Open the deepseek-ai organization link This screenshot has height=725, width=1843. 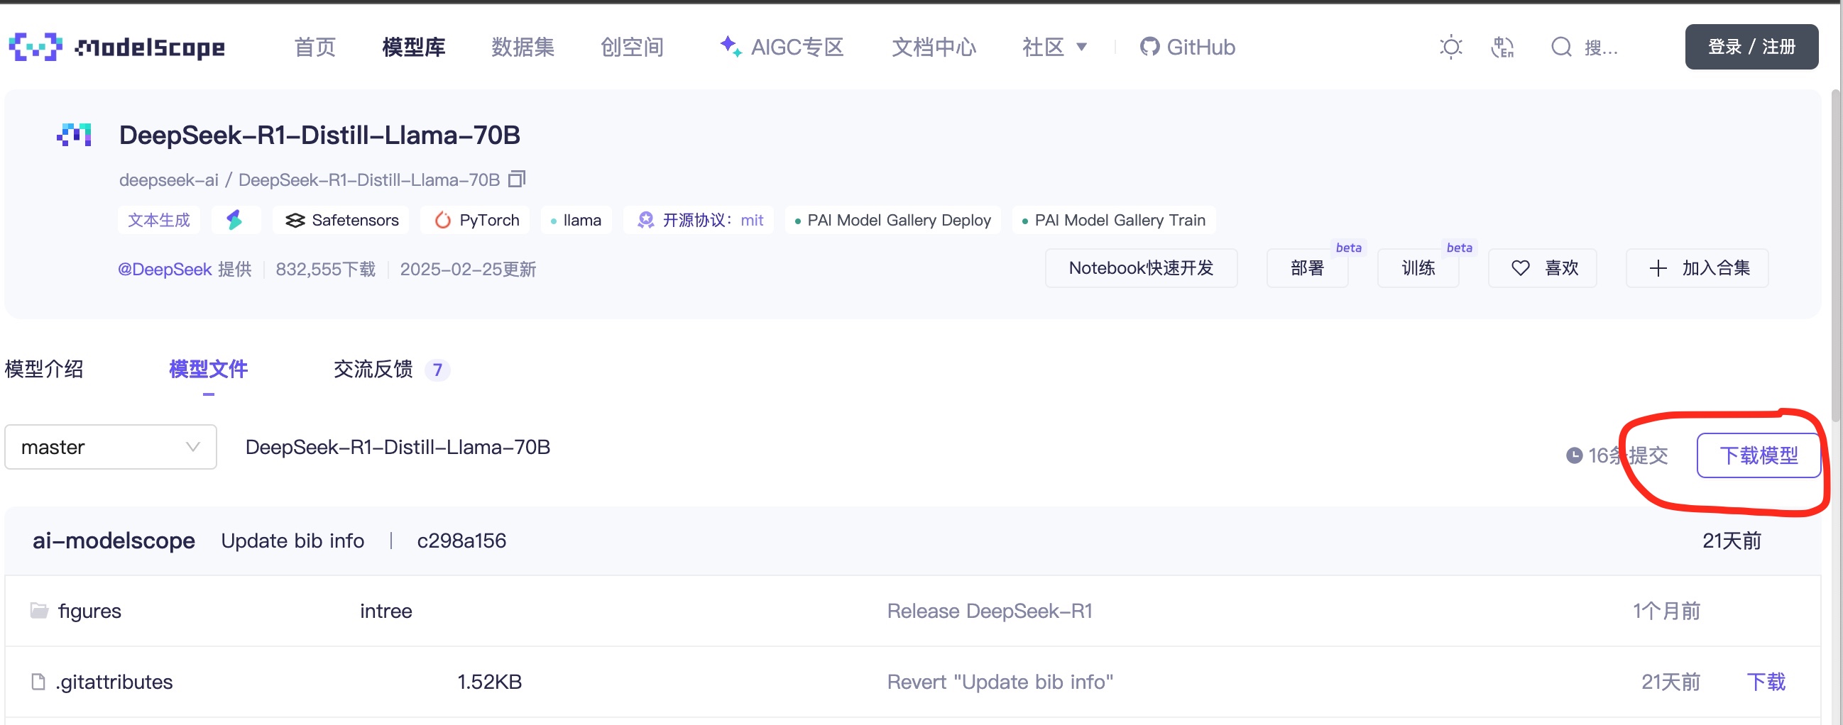pyautogui.click(x=169, y=179)
